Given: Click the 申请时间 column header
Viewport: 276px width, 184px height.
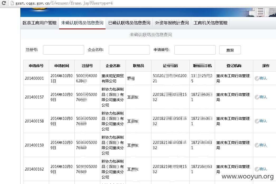Looking at the screenshot, I should pyautogui.click(x=61, y=66).
